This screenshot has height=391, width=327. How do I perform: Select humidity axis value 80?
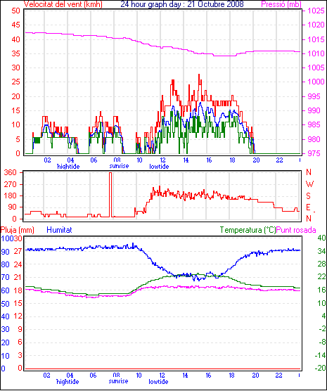pyautogui.click(x=5, y=264)
